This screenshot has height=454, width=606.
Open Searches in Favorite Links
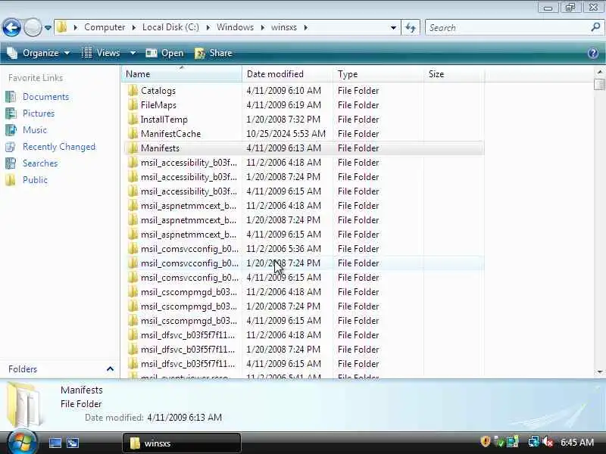[40, 163]
